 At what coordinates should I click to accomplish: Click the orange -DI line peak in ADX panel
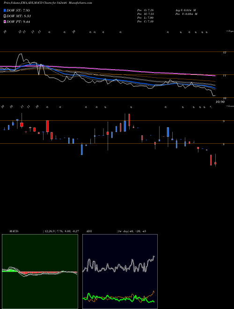tap(154, 291)
